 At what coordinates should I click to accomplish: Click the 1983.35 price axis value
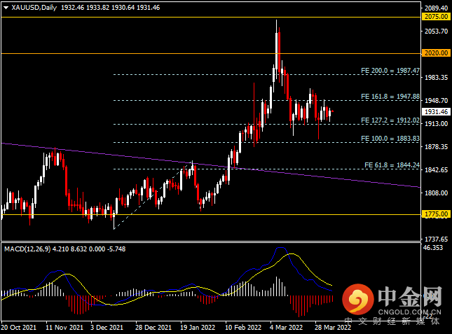tap(436, 78)
